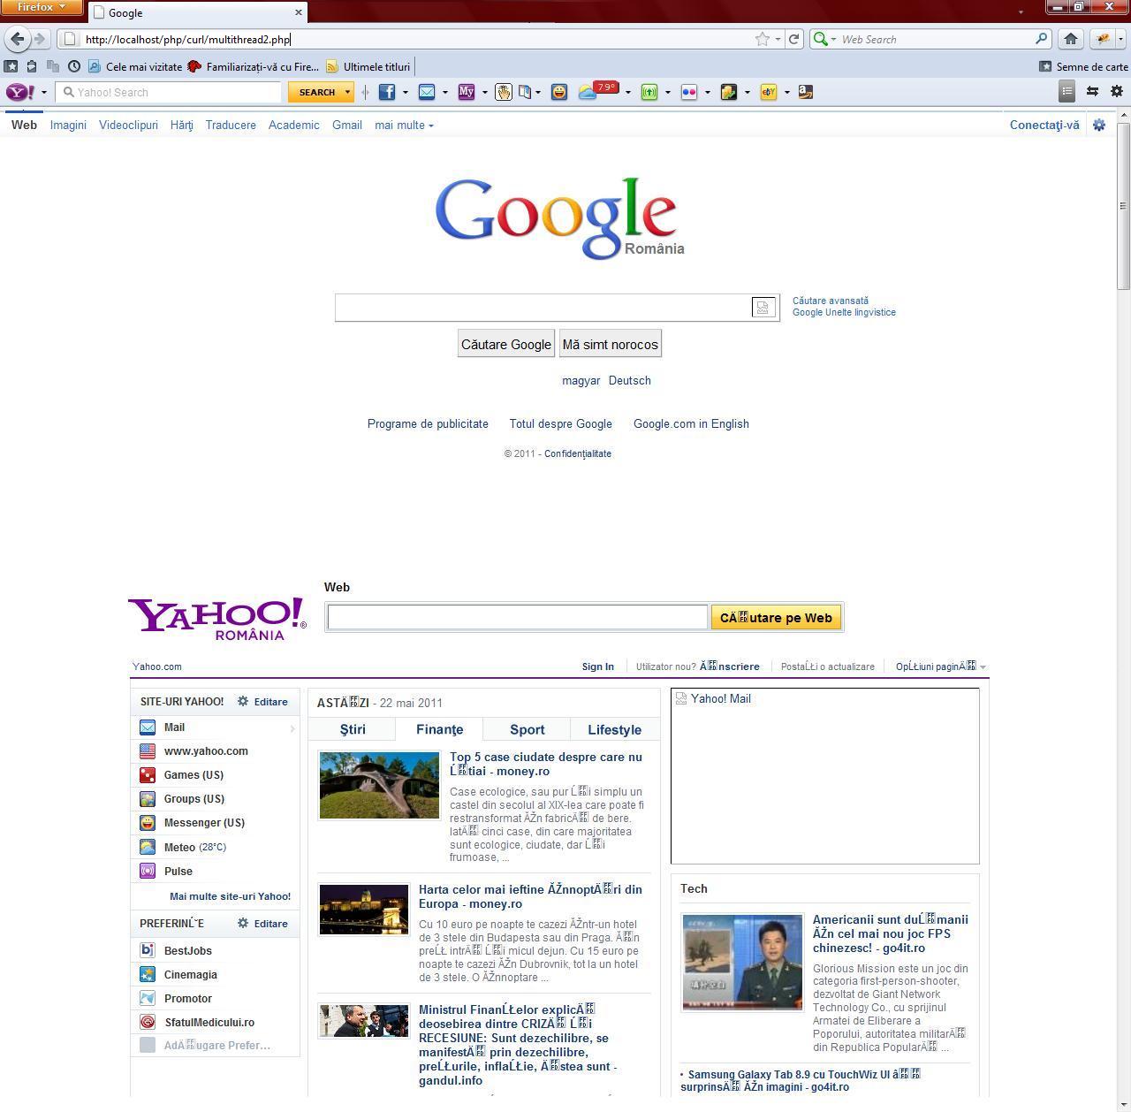Expand the Facebook toolbar dropdown arrow
This screenshot has width=1131, height=1112.
406,92
